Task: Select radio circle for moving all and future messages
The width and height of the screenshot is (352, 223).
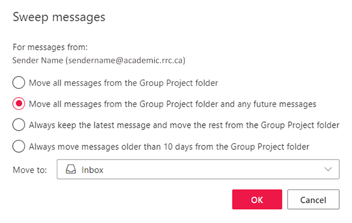Action: 19,103
